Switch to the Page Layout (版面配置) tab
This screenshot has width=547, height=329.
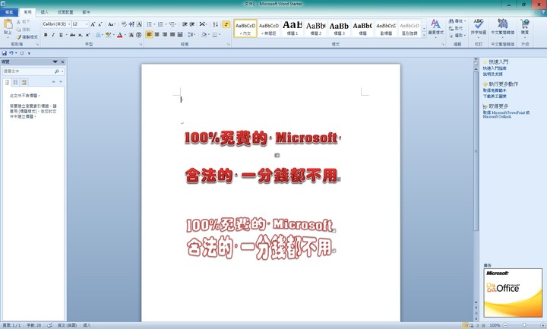[x=65, y=12]
